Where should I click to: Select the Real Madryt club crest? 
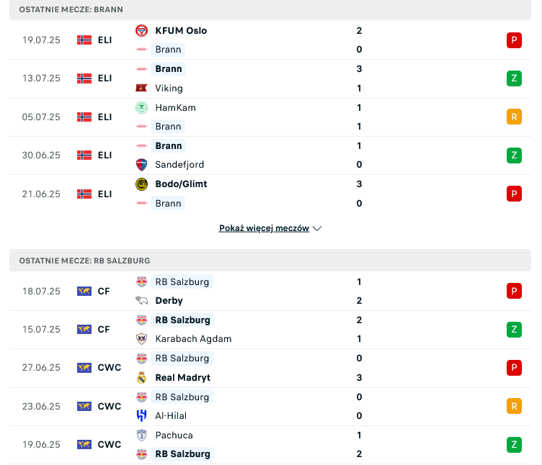click(141, 377)
